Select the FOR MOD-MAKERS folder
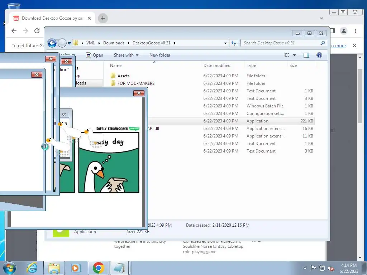Image resolution: width=367 pixels, height=275 pixels. pyautogui.click(x=136, y=83)
